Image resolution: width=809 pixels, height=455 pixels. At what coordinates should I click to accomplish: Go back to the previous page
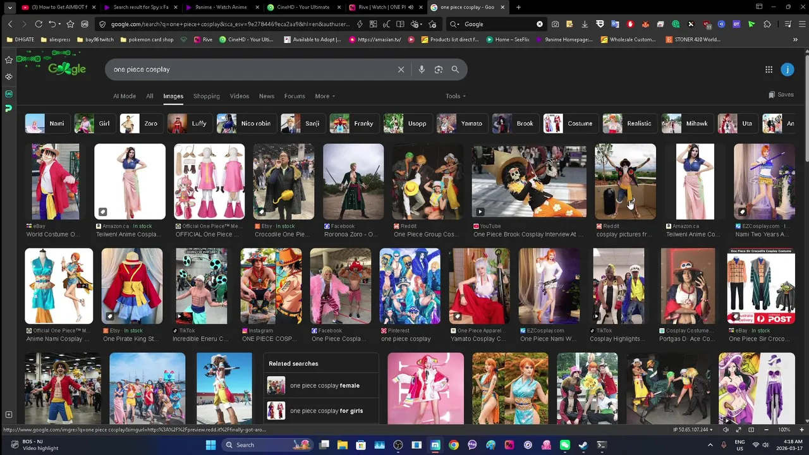[10, 24]
